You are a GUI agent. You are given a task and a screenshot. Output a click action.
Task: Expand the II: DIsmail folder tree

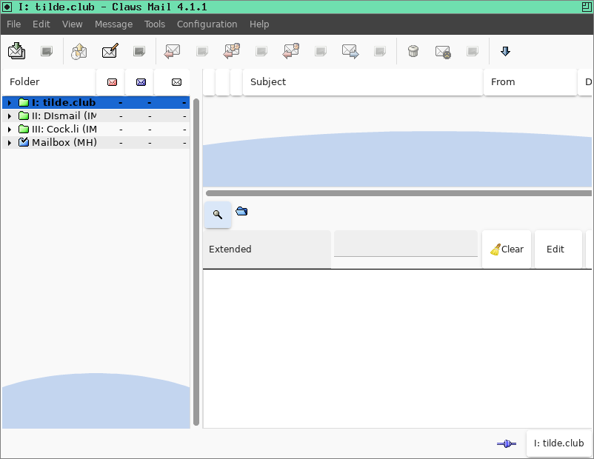click(10, 116)
